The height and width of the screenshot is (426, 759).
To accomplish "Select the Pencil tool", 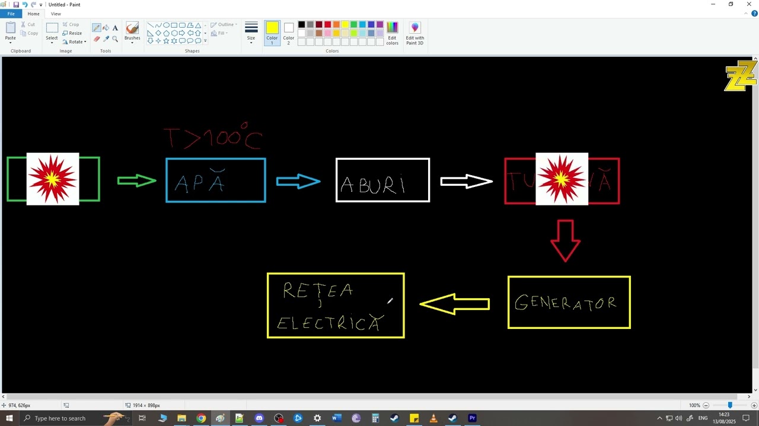I will [96, 28].
